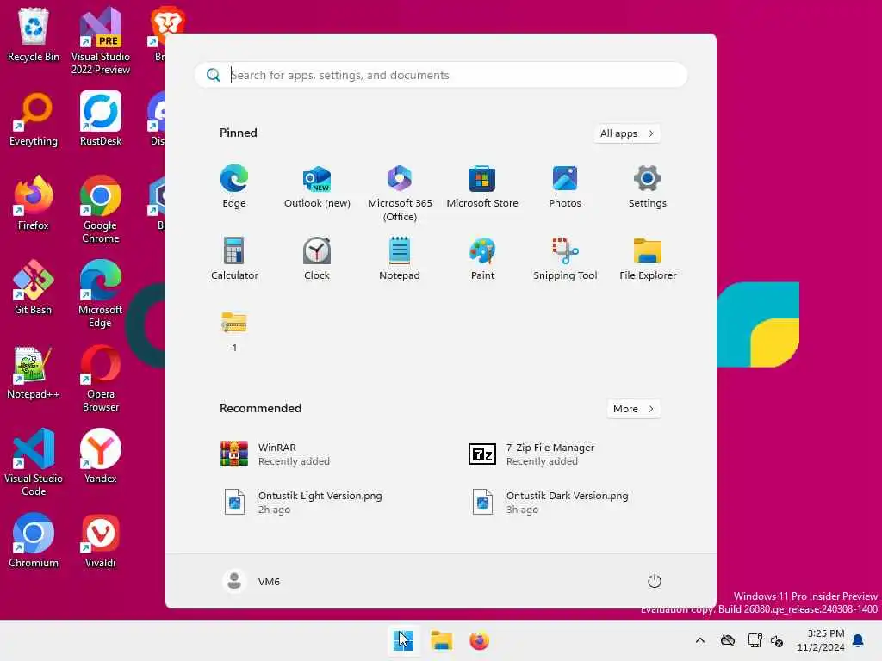Select the RustDesk desktop shortcut
The height and width of the screenshot is (661, 882).
[101, 119]
